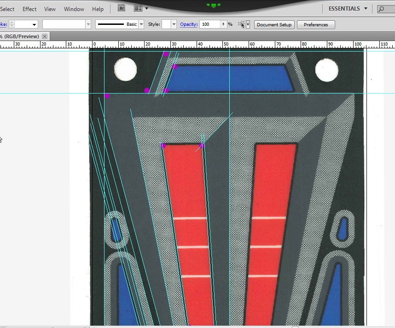
Task: Click the Document Setup button
Action: point(274,24)
